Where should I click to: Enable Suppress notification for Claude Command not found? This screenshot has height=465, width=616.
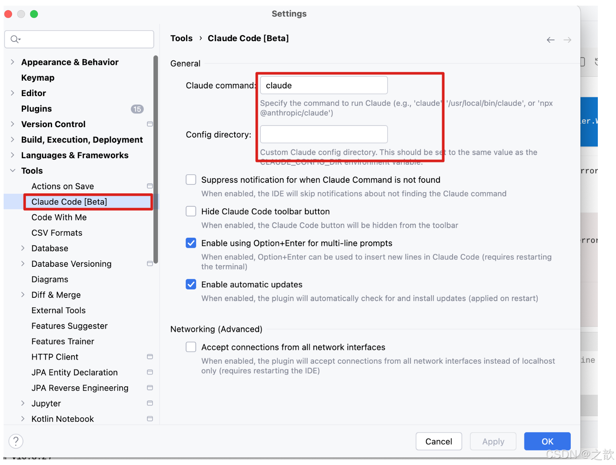point(191,180)
